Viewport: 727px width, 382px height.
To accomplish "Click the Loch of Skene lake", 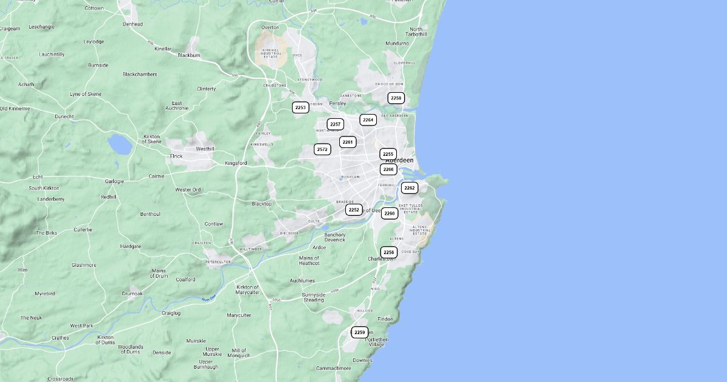I will pyautogui.click(x=119, y=144).
